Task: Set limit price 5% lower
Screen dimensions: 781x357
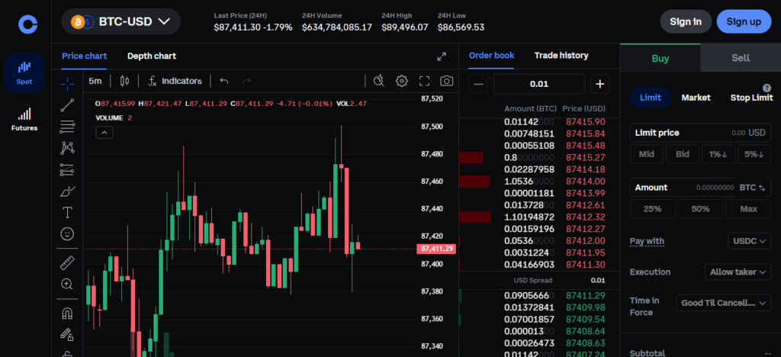Action: pyautogui.click(x=754, y=154)
